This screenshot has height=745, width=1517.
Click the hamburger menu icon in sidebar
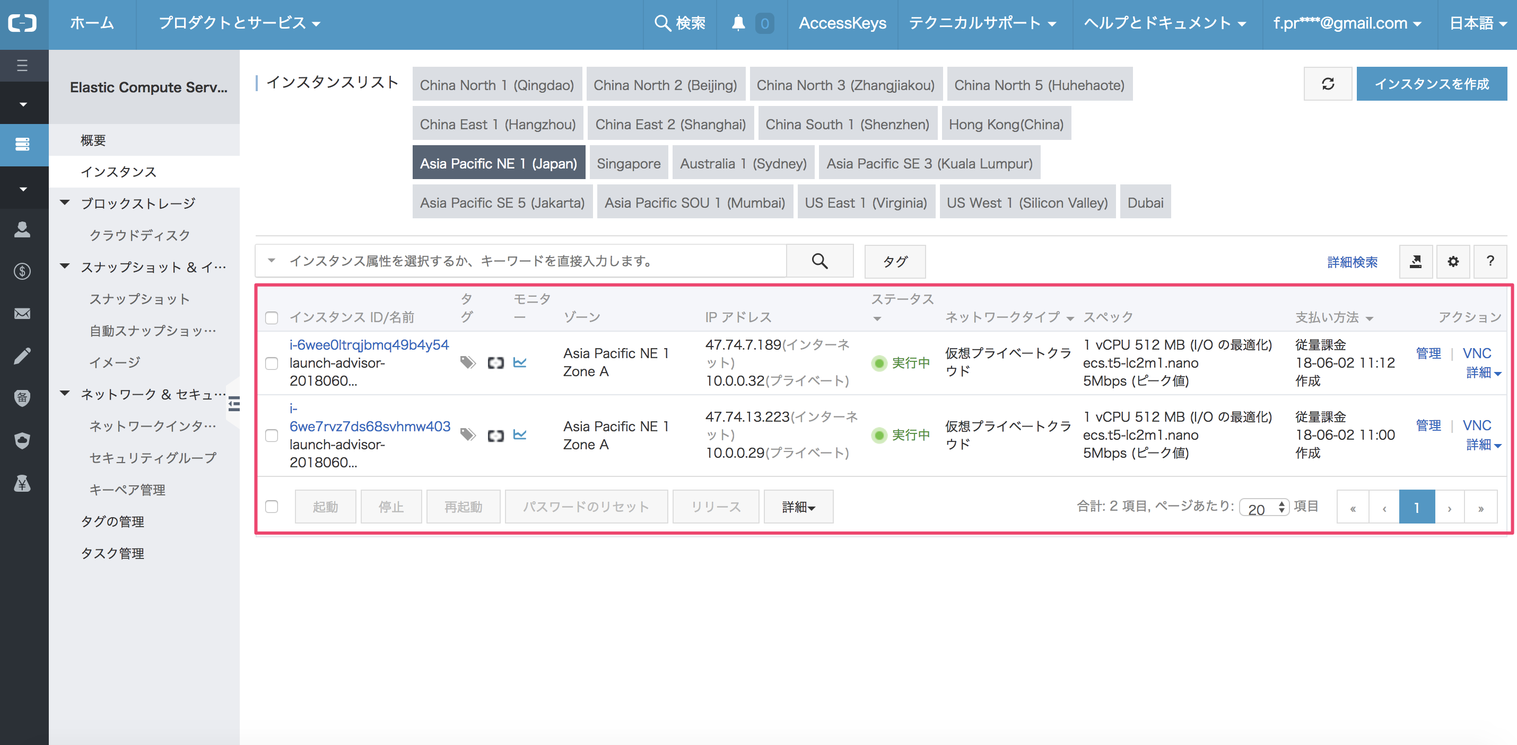[22, 65]
